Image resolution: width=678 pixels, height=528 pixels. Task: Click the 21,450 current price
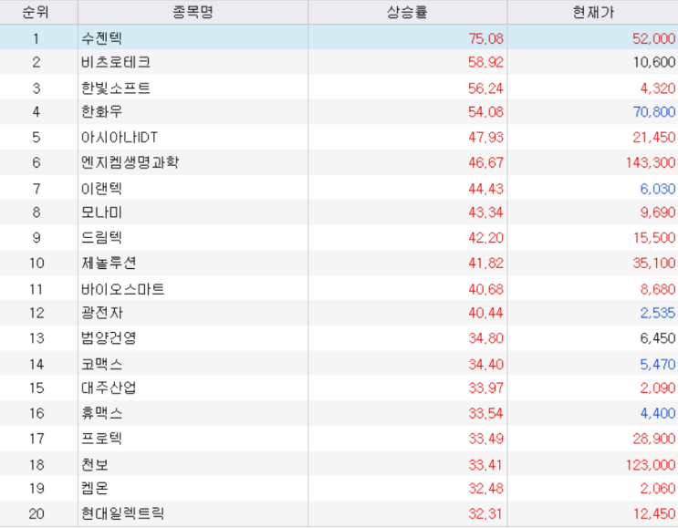[x=654, y=138]
